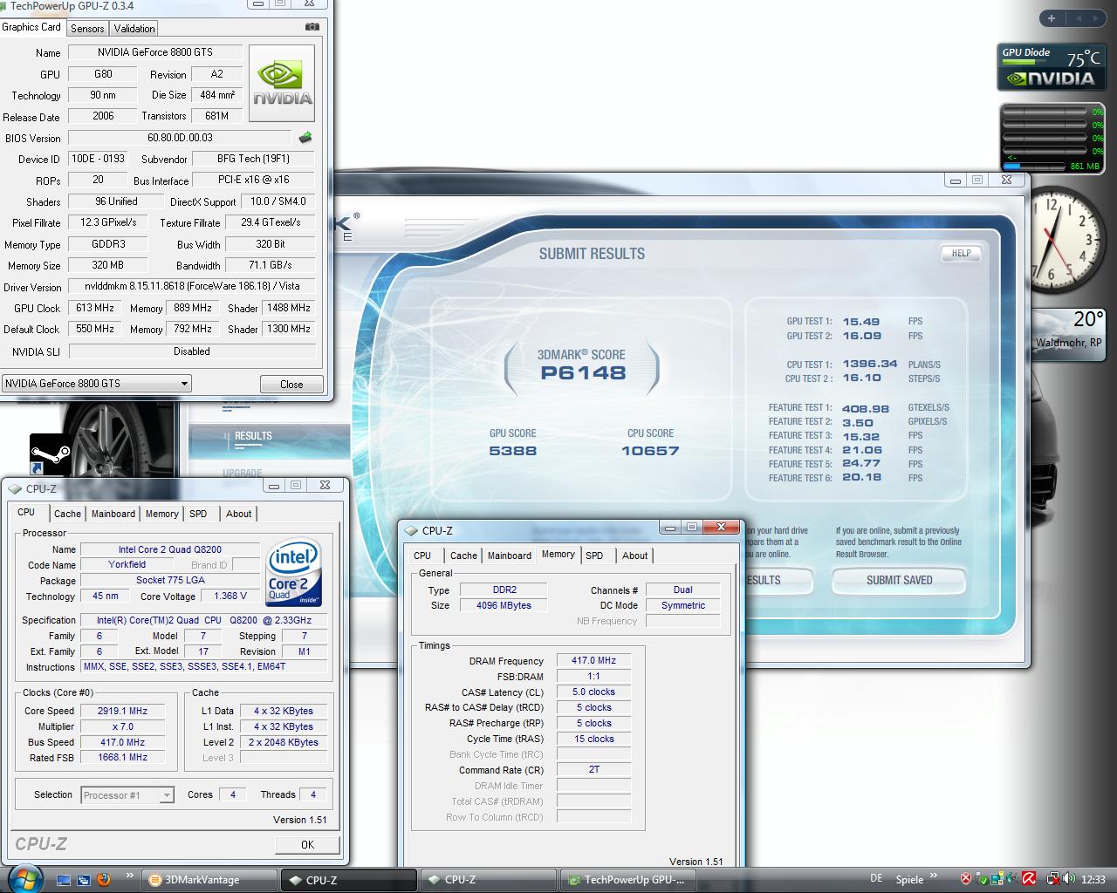Maximize the 3DMark Vantage window
Image resolution: width=1117 pixels, height=893 pixels.
point(977,181)
